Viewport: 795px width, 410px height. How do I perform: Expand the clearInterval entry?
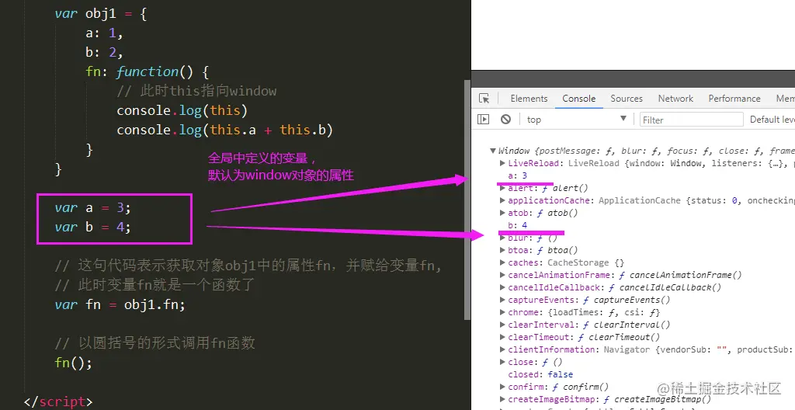click(502, 325)
